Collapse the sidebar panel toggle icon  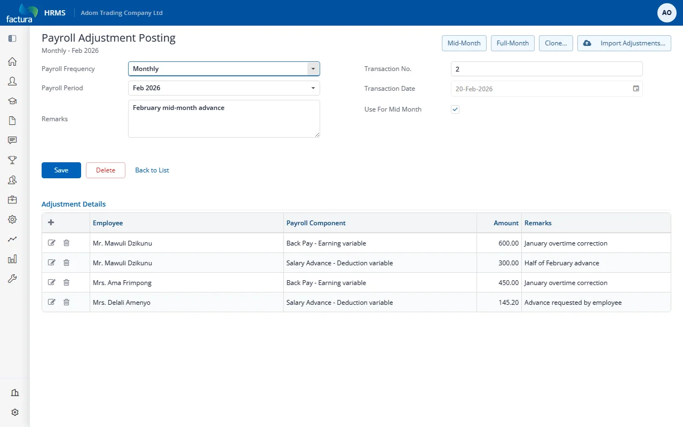12,38
